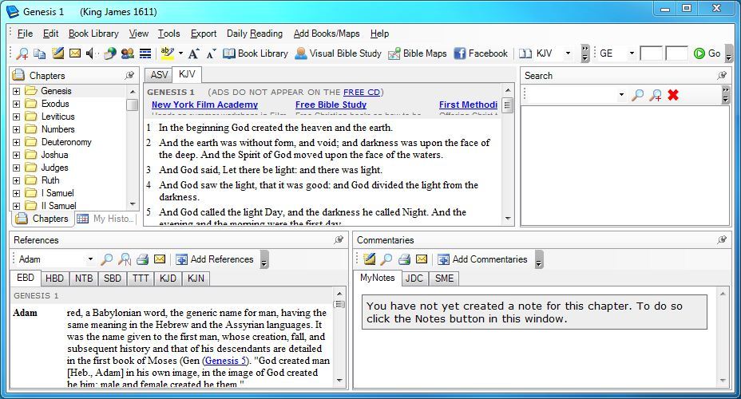Switch to the My History tab
The width and height of the screenshot is (741, 399).
[106, 219]
